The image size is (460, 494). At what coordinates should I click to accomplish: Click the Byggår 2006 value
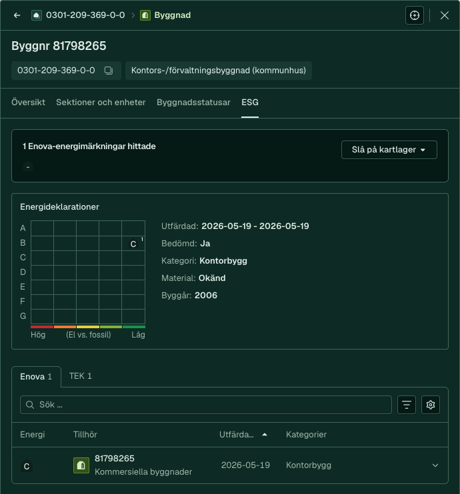206,295
